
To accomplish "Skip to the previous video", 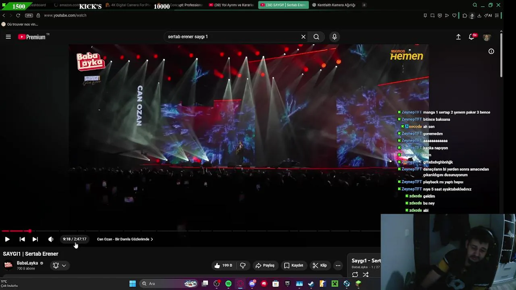I will (22, 239).
